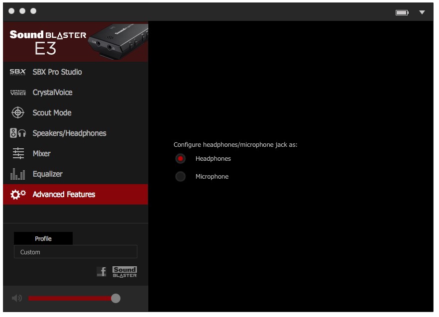Switch to the Equalizer section
439x317 pixels.
48,174
